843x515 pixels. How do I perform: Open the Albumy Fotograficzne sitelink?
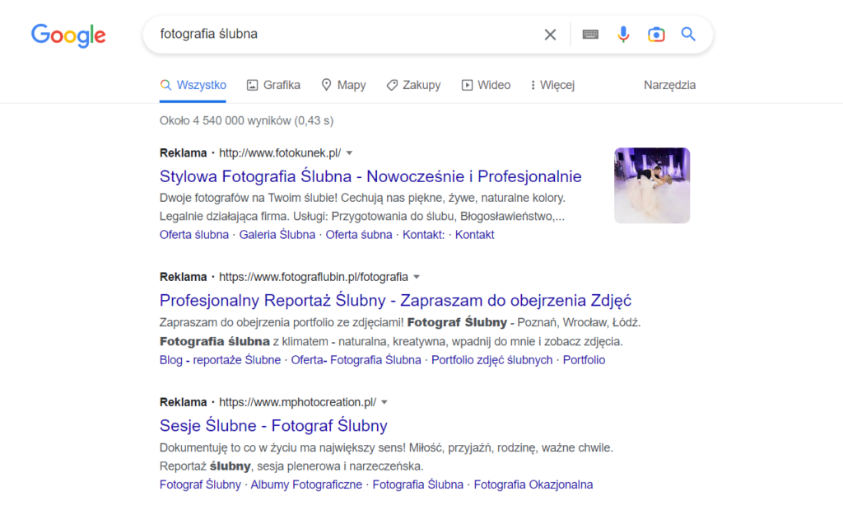click(306, 485)
